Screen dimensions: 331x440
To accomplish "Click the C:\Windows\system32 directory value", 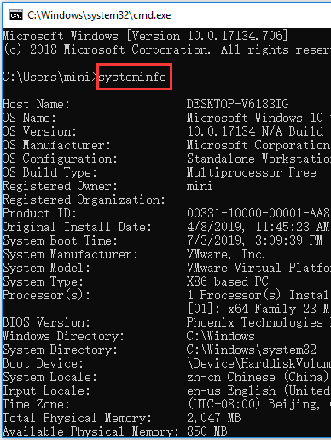I will (252, 350).
